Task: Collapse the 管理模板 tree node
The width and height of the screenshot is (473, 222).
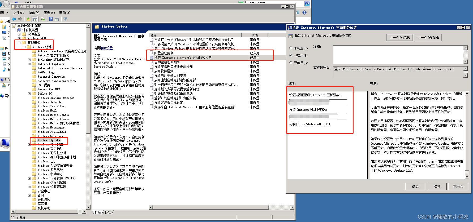Action: click(x=19, y=43)
